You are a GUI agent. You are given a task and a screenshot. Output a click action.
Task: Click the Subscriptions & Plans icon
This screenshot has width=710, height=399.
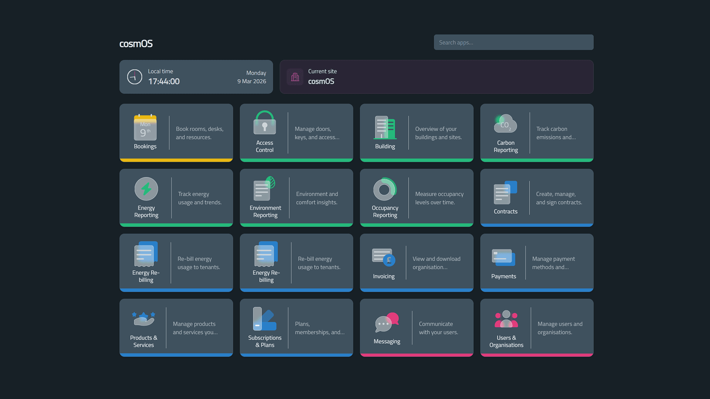[265, 319]
